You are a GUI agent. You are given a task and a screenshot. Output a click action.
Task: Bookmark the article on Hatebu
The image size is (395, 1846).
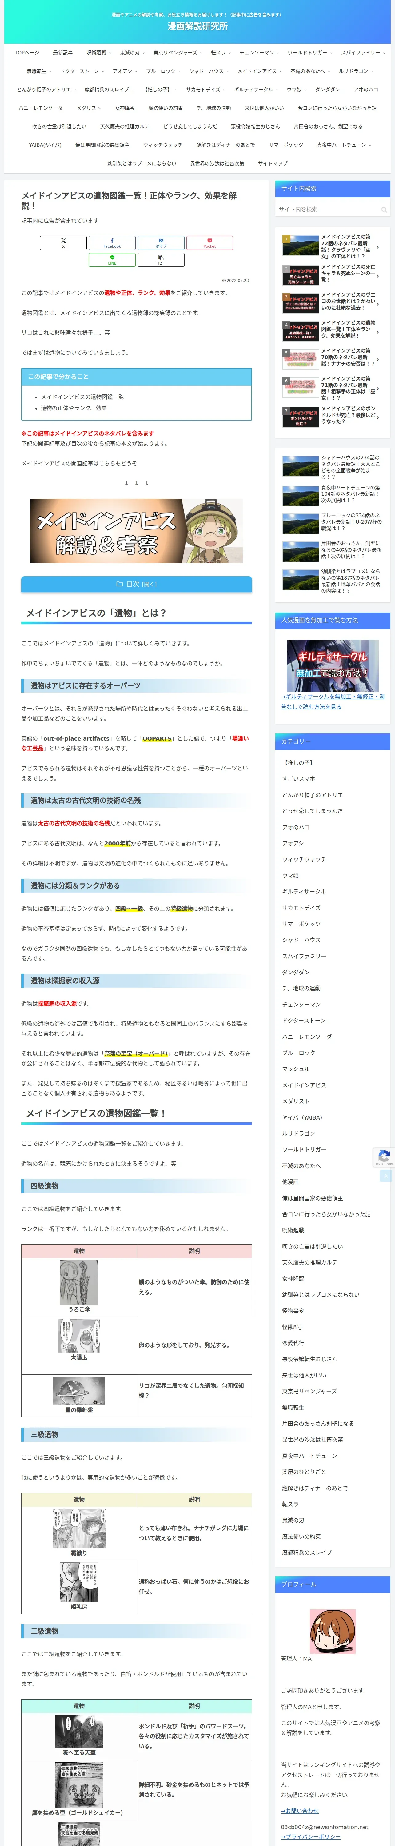(x=161, y=243)
